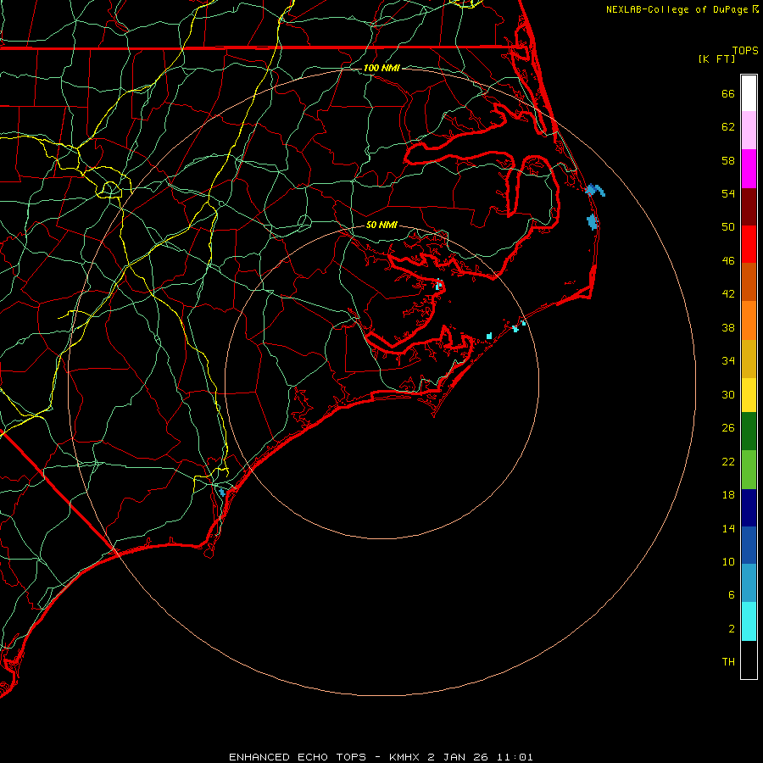Viewport: 763px width, 763px height.
Task: Click the lower blue echo near Outer Banks coast
Action: (x=592, y=222)
